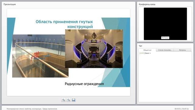This screenshot has width=195, height=110.
Task: Open the Список пользователей tab
Action: pos(165,50)
